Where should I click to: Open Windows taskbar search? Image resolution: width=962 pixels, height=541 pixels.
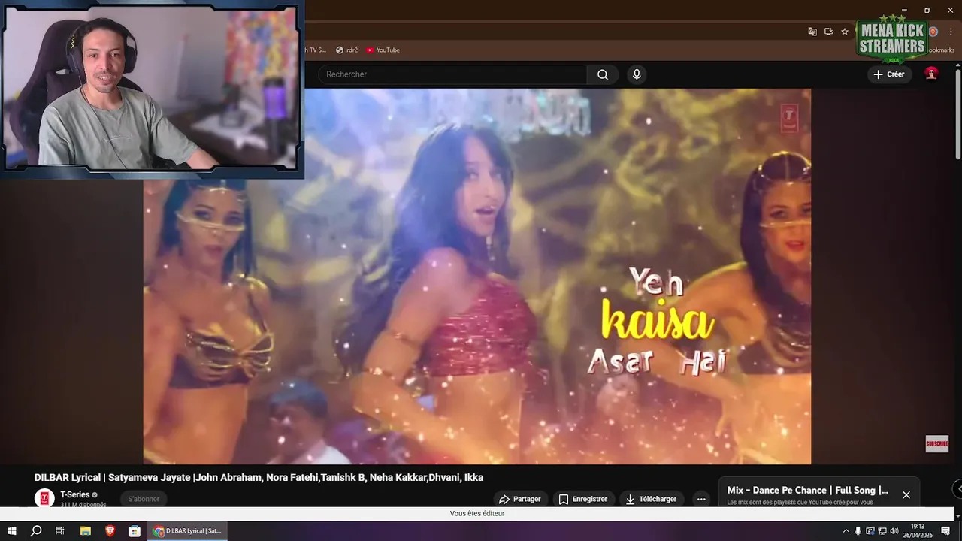35,531
